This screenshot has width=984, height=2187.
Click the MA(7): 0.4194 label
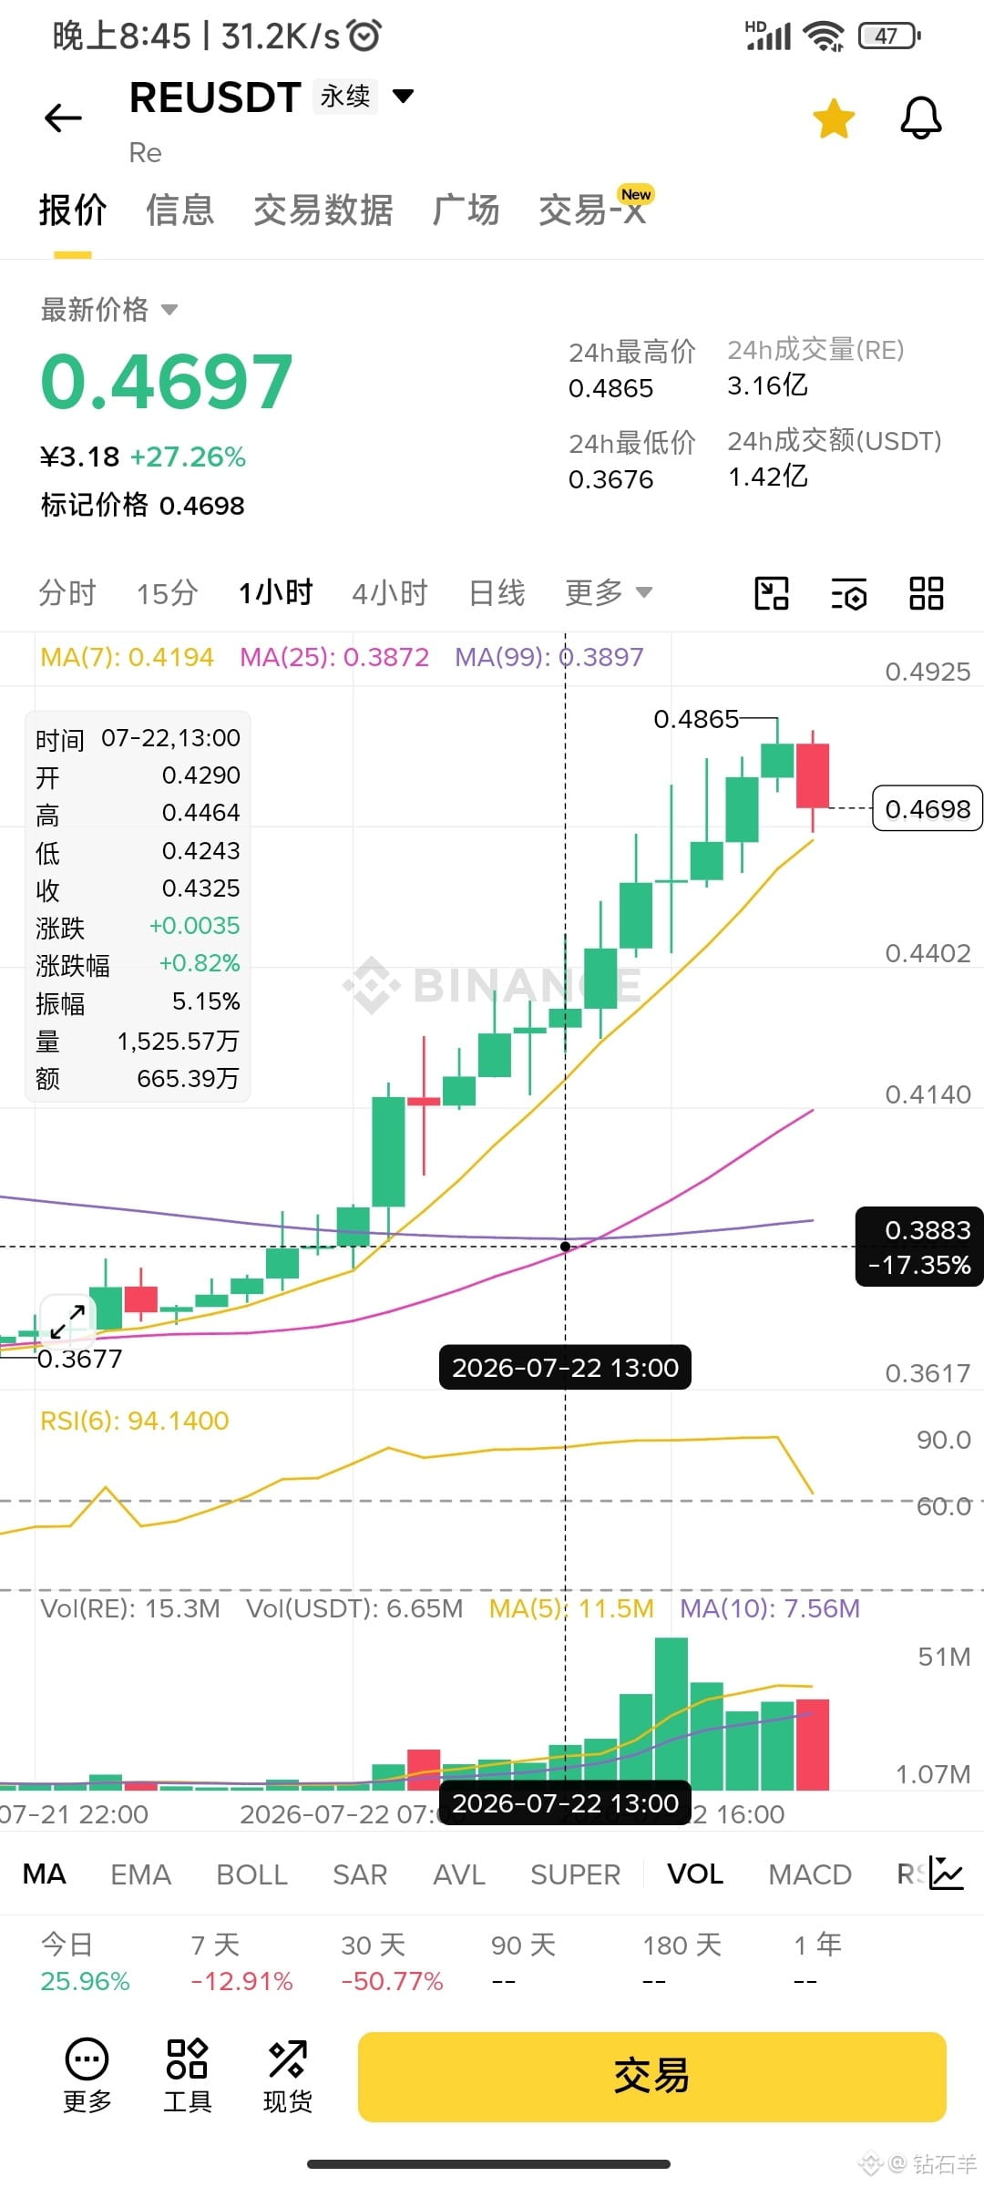127,657
